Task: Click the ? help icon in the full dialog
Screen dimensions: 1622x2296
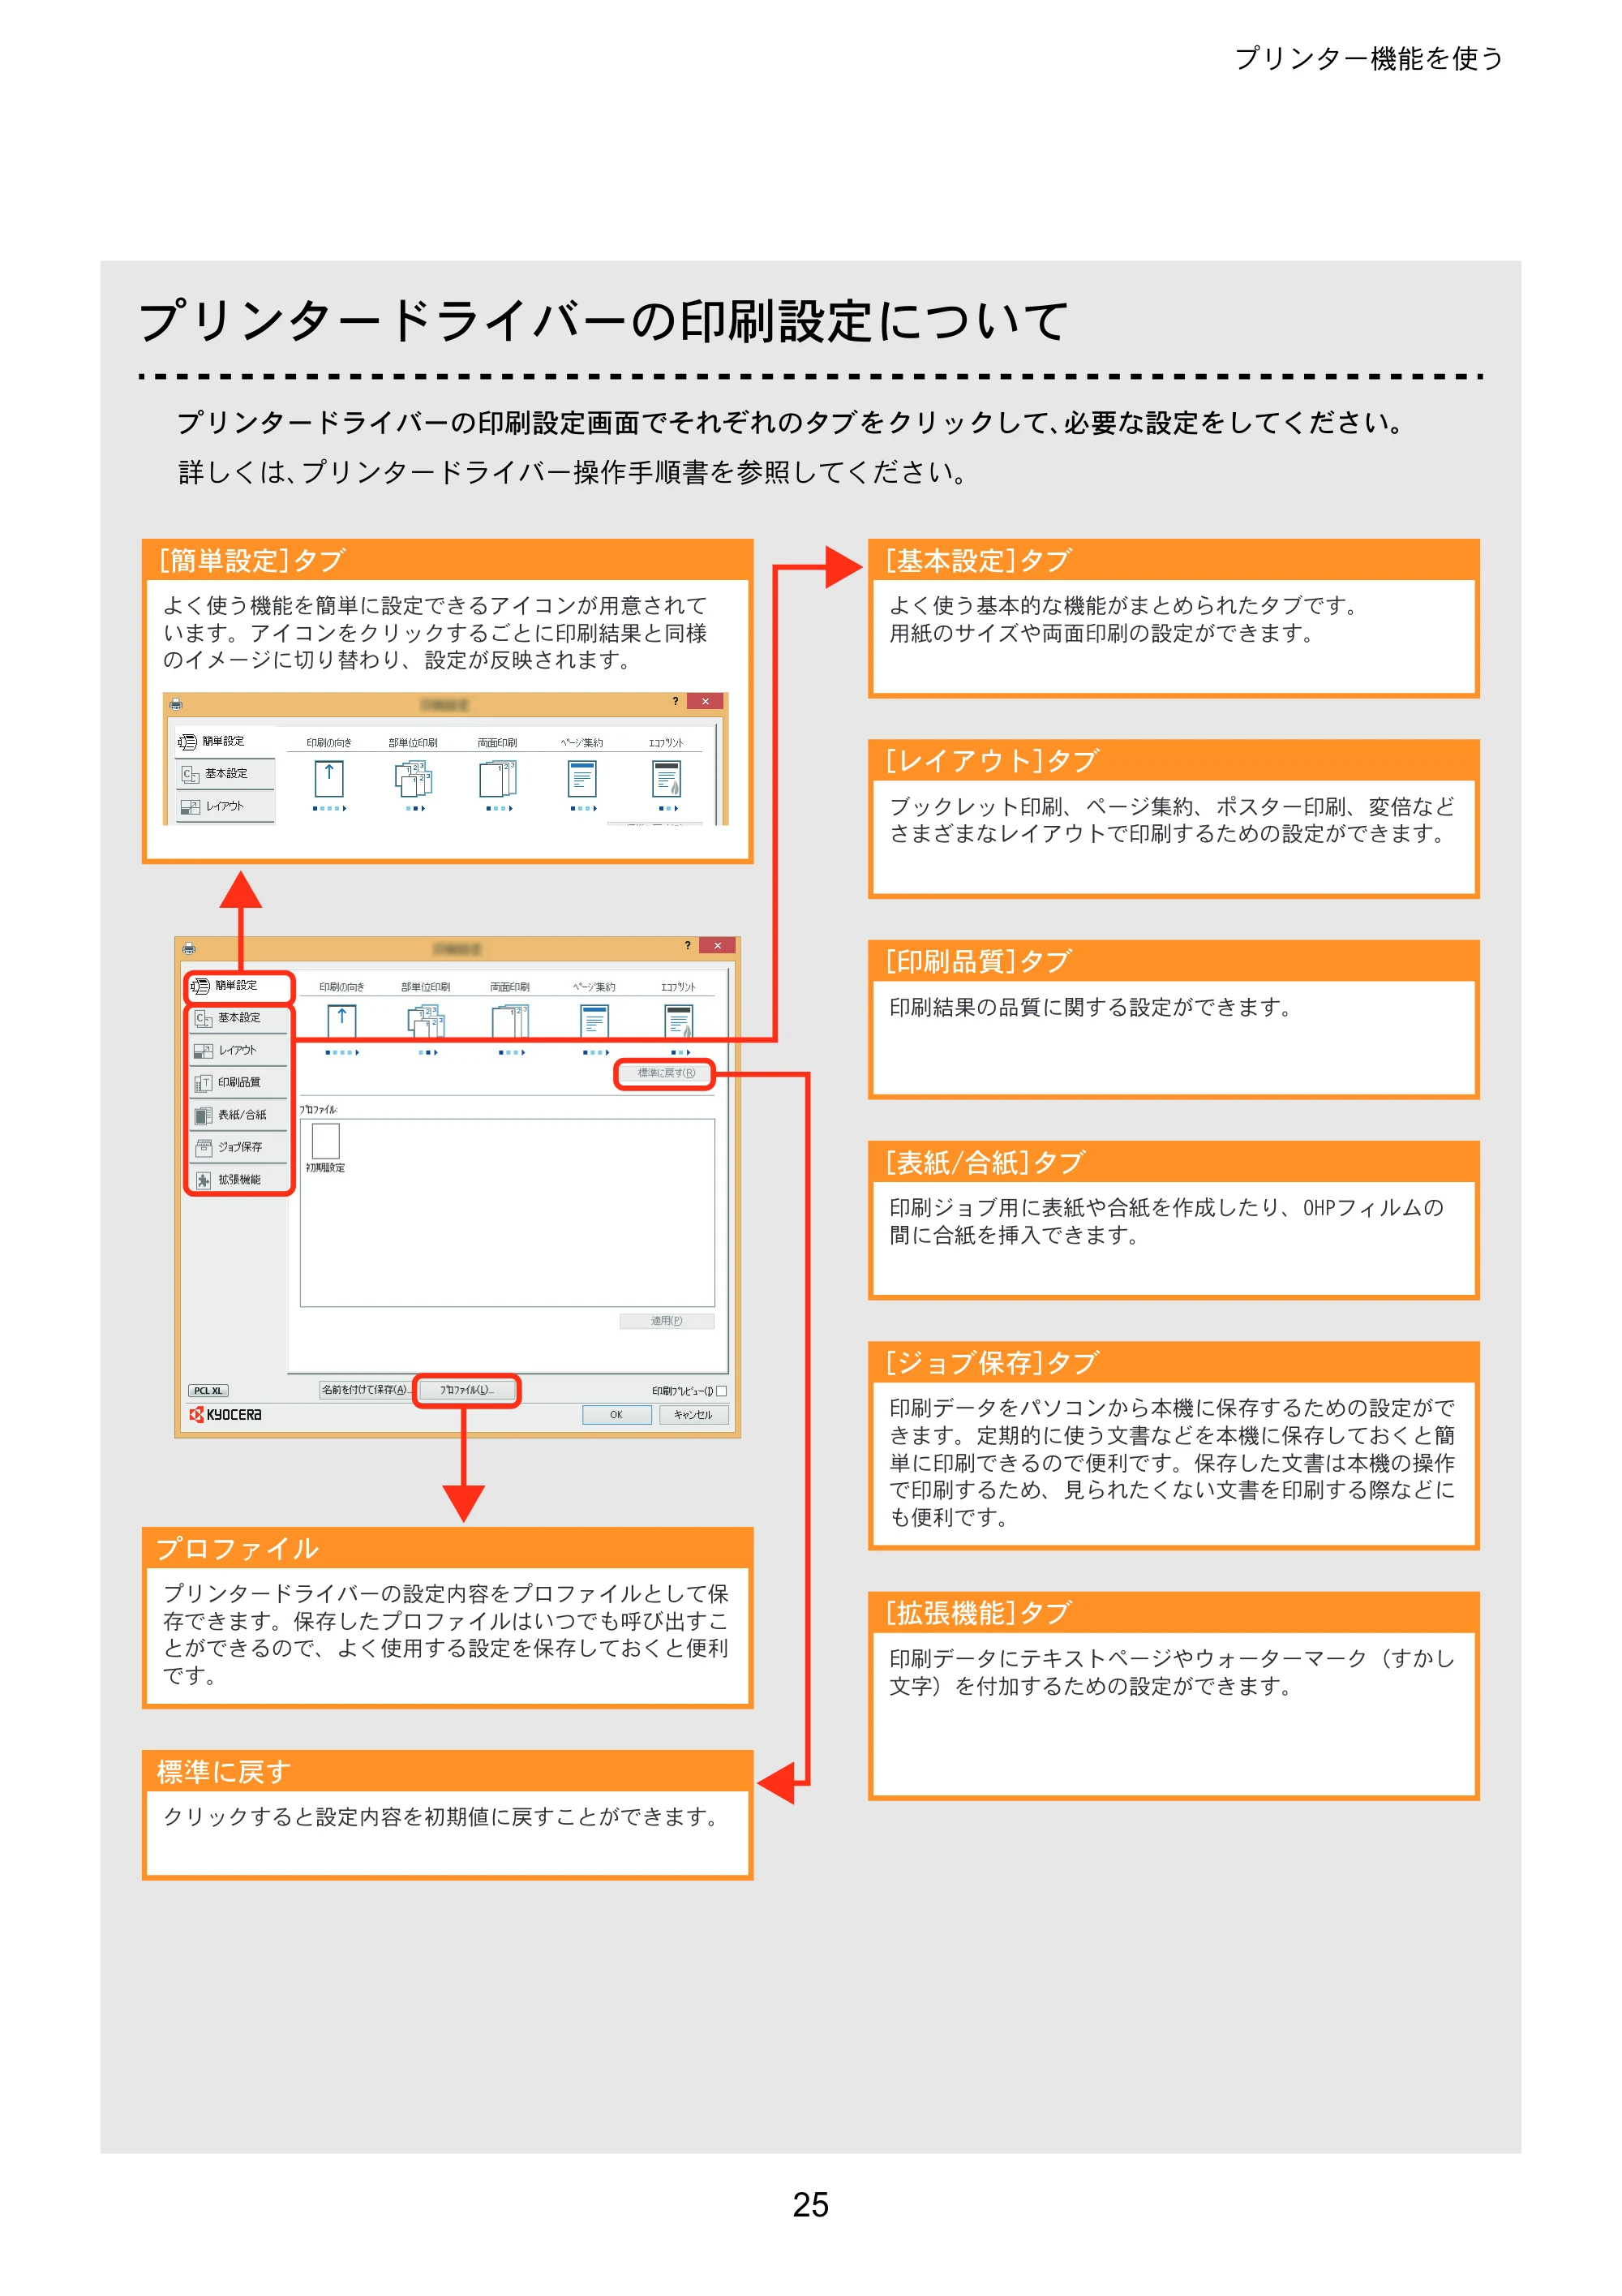Action: point(688,945)
